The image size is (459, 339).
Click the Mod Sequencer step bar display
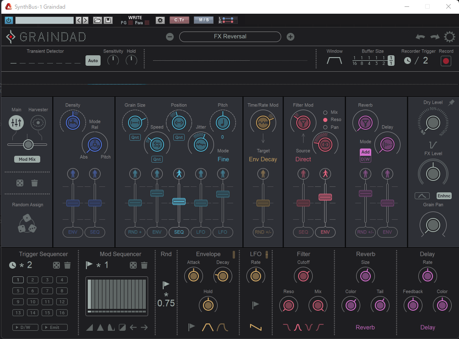[x=117, y=296]
